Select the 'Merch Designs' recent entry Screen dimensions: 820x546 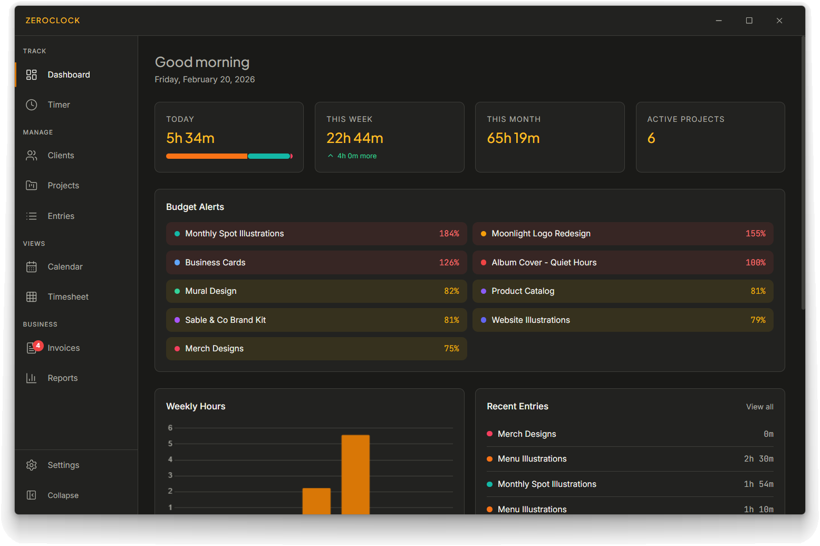tap(630, 434)
